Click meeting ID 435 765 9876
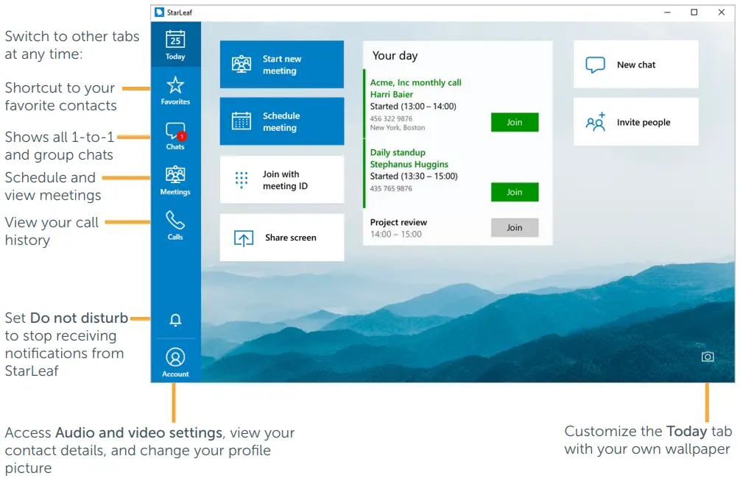740x478 pixels. pyautogui.click(x=391, y=188)
